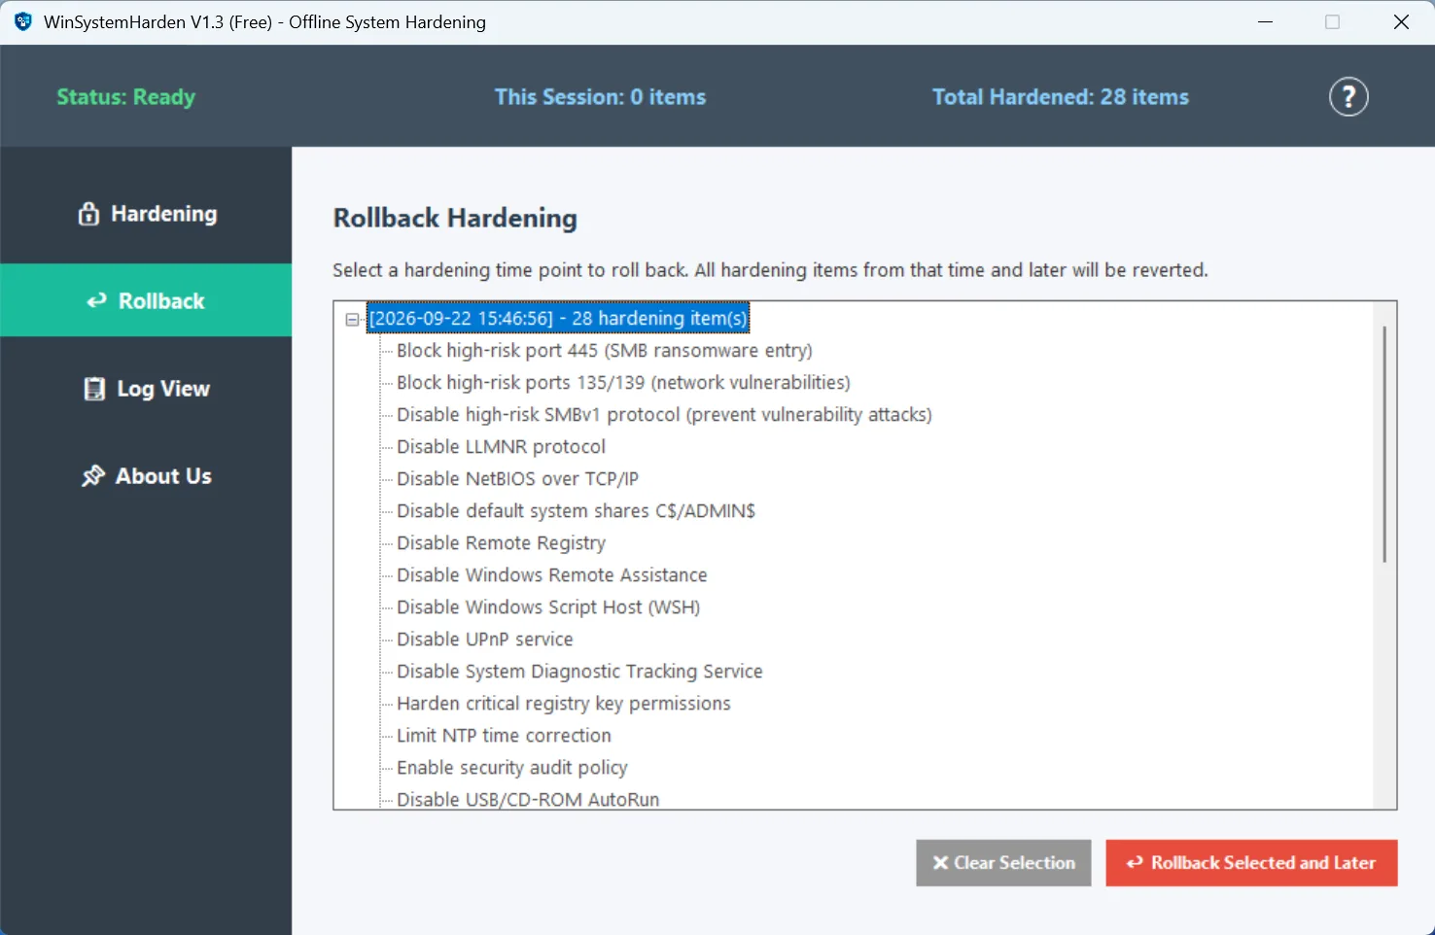Select 'Disable Windows Remote Assistance' item
This screenshot has width=1435, height=935.
(x=551, y=574)
